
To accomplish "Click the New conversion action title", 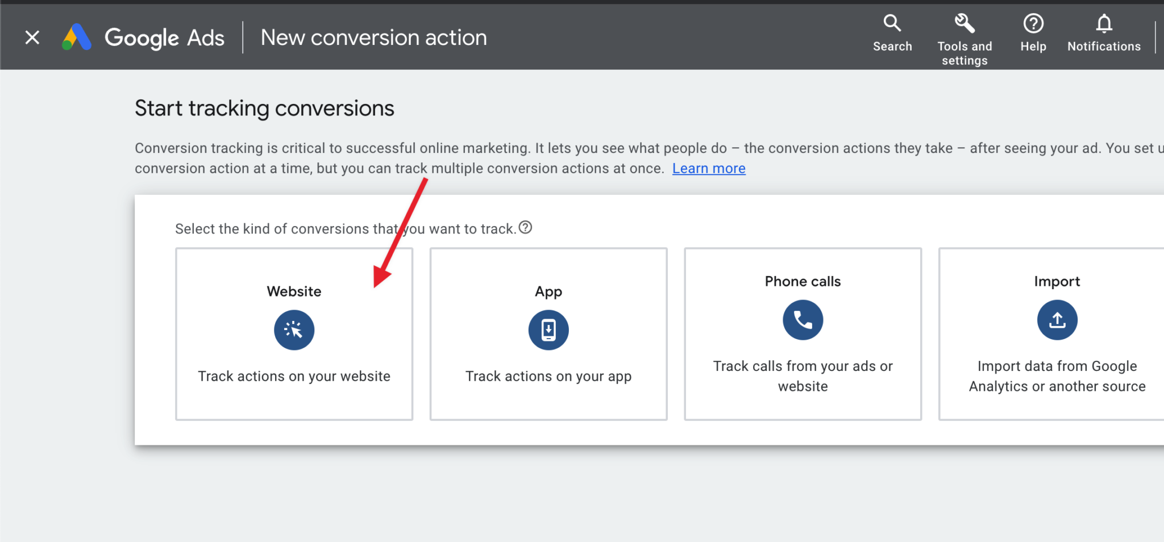I will tap(373, 37).
